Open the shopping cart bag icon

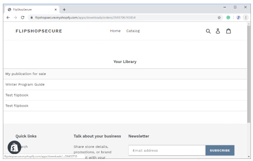228,31
